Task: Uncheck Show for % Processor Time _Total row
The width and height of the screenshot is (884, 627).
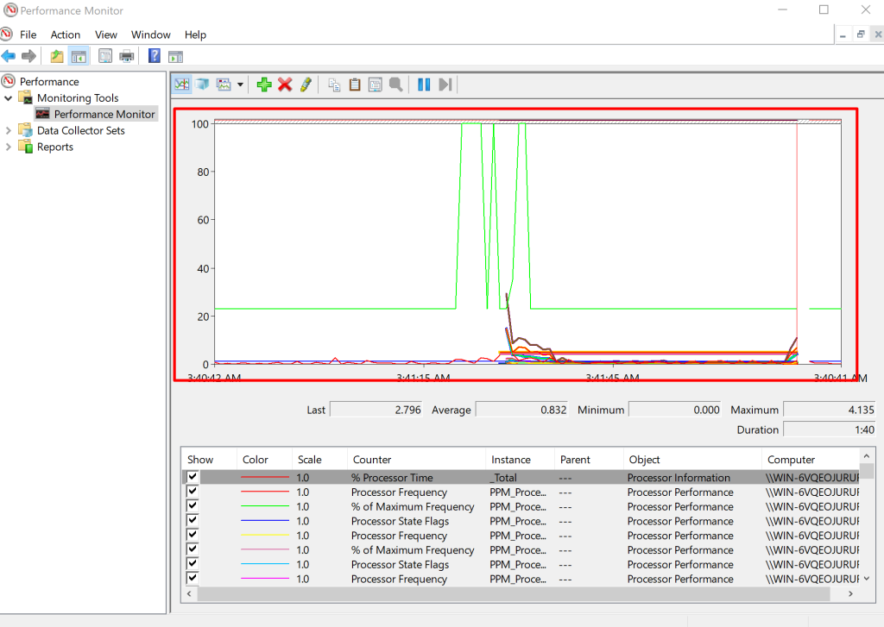Action: [x=193, y=477]
